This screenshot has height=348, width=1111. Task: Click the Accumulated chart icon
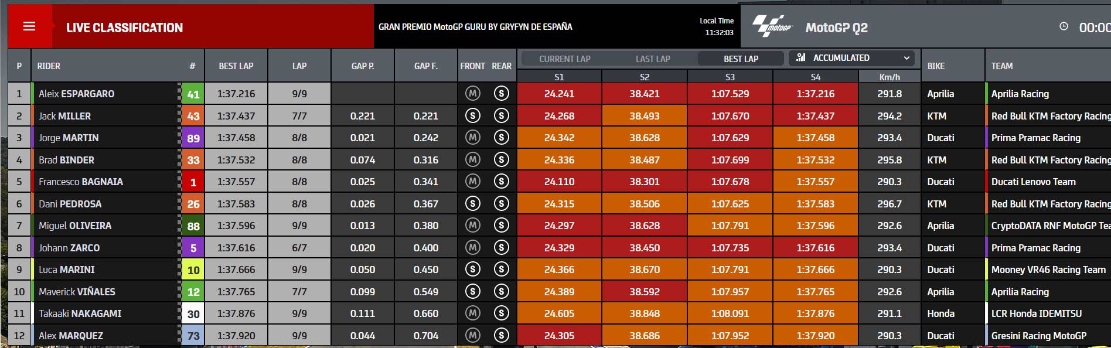pyautogui.click(x=801, y=57)
